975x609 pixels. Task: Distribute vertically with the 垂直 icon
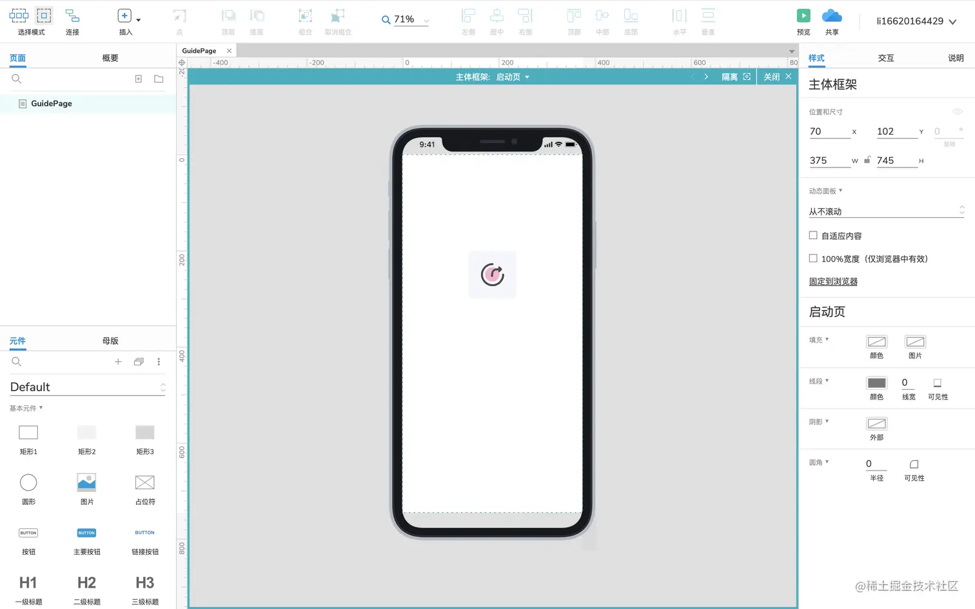708,15
